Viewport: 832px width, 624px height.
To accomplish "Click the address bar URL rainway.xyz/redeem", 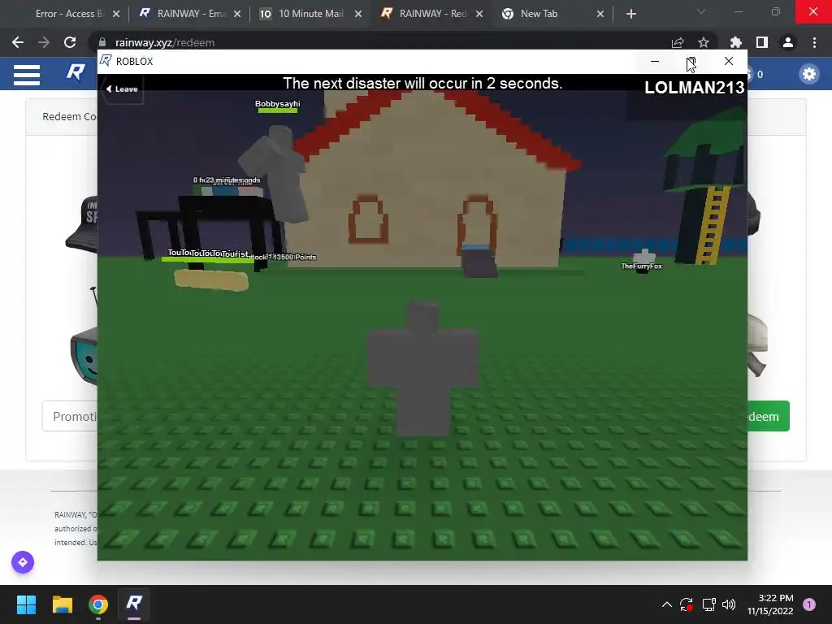I will (164, 42).
